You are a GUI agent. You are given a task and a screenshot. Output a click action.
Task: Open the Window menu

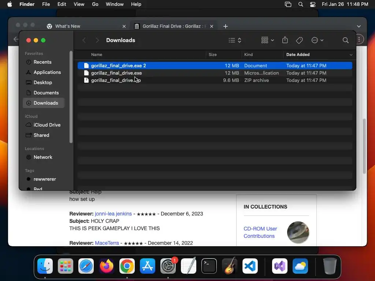(x=115, y=4)
